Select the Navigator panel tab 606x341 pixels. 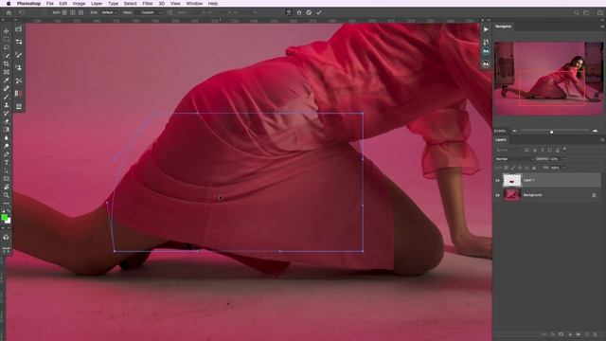504,27
